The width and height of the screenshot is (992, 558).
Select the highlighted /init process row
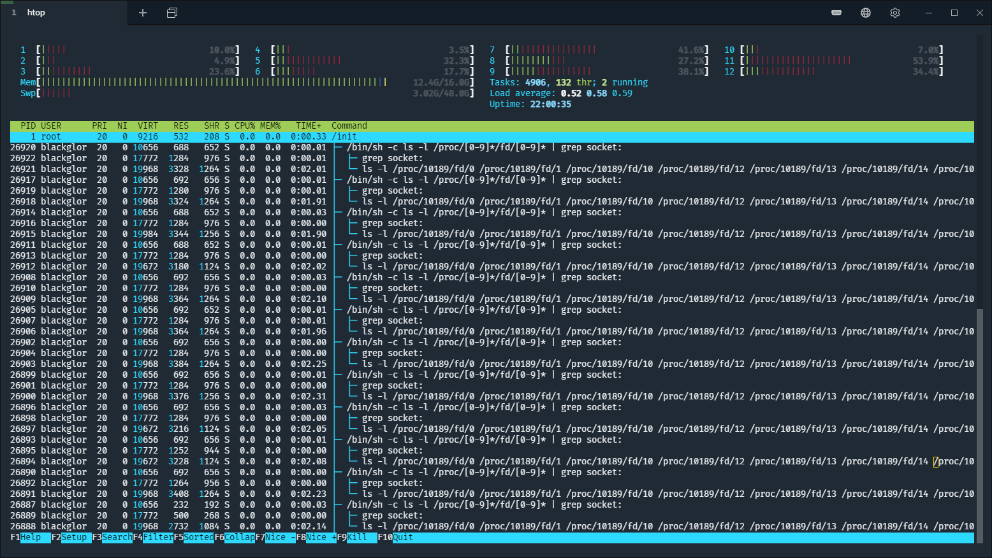click(492, 137)
